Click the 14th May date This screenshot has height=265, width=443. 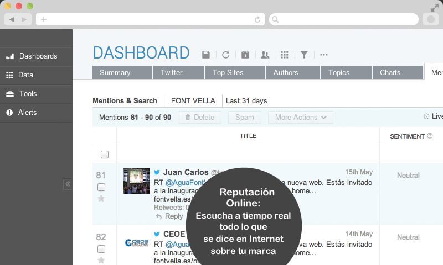pos(359,234)
